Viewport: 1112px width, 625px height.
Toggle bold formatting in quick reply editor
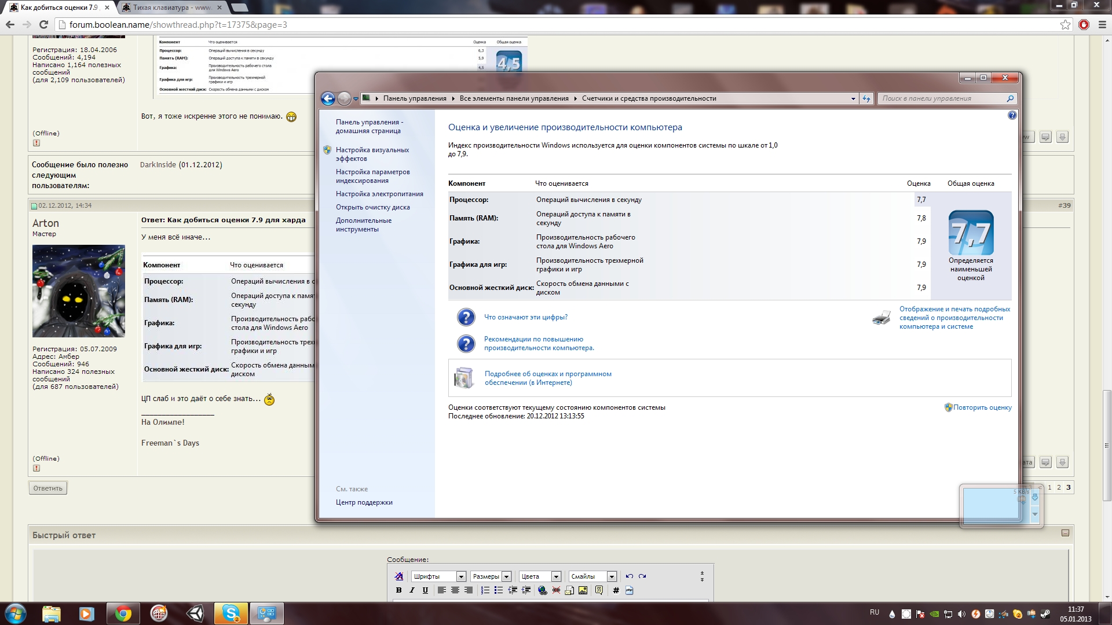(x=398, y=590)
